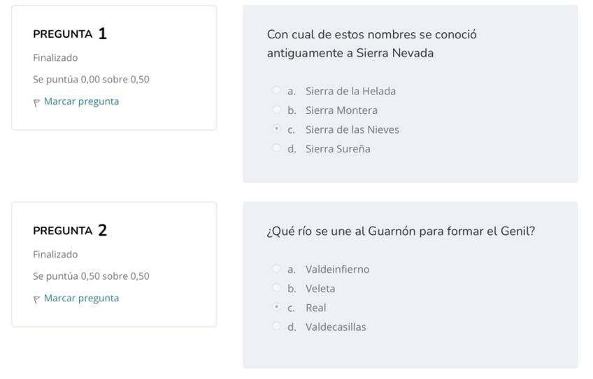The image size is (593, 379).
Task: Click the 0,50 sobre 0,50 score text
Action: (91, 276)
